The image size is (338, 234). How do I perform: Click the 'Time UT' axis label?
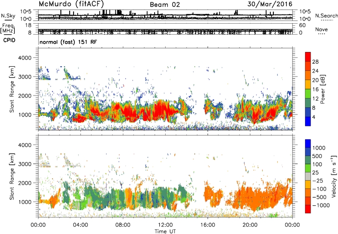pyautogui.click(x=165, y=231)
